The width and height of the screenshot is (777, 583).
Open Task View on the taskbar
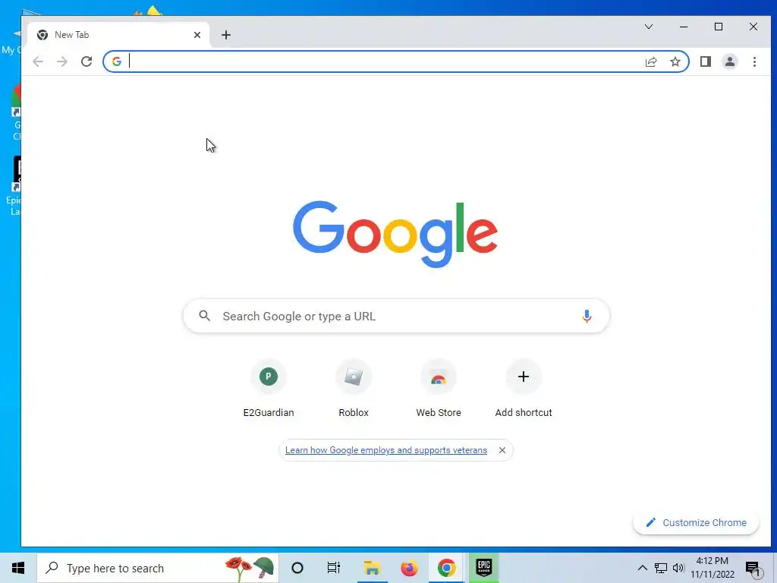point(334,568)
